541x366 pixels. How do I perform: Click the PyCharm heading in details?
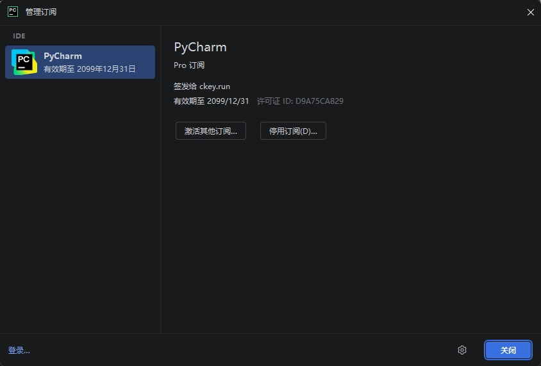200,47
